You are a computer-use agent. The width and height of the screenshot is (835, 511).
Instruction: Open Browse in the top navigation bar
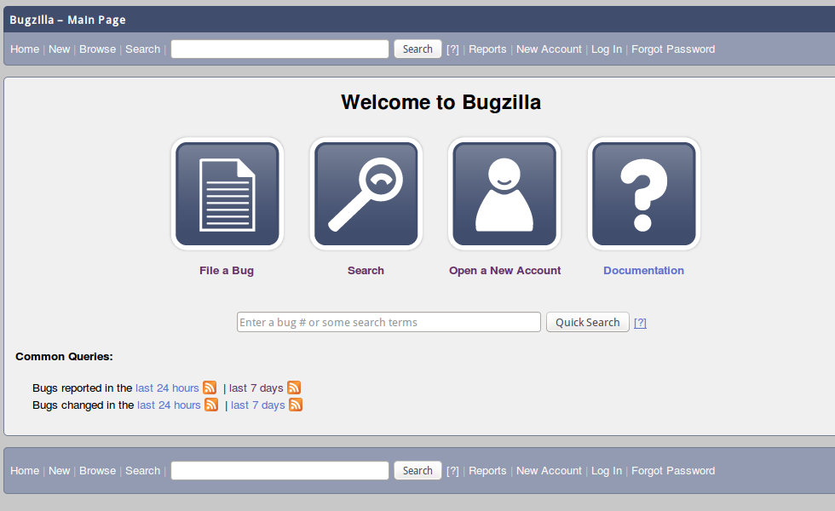pos(97,49)
